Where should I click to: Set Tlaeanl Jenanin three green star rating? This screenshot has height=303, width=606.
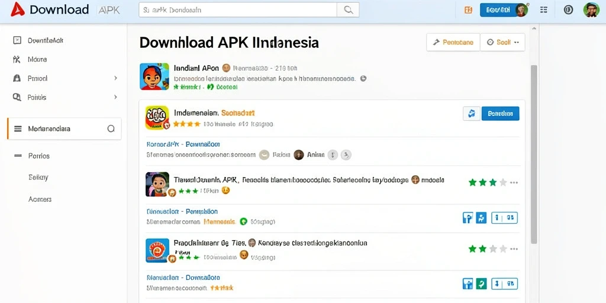(x=488, y=182)
